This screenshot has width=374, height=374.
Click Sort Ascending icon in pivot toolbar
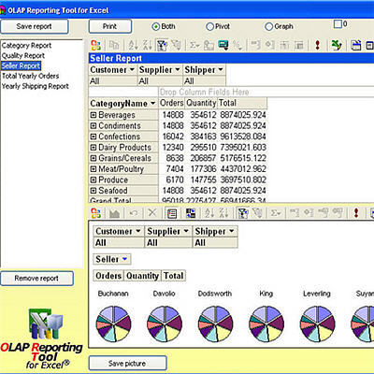[134, 46]
